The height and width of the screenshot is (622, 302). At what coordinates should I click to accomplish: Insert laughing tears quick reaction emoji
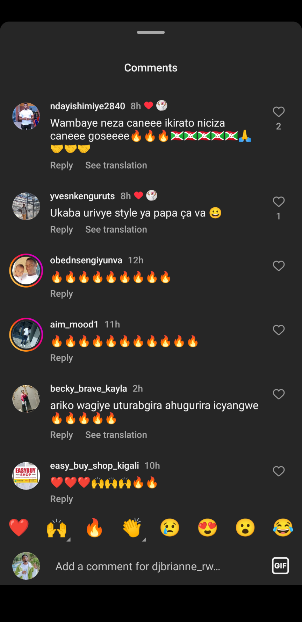pyautogui.click(x=283, y=528)
